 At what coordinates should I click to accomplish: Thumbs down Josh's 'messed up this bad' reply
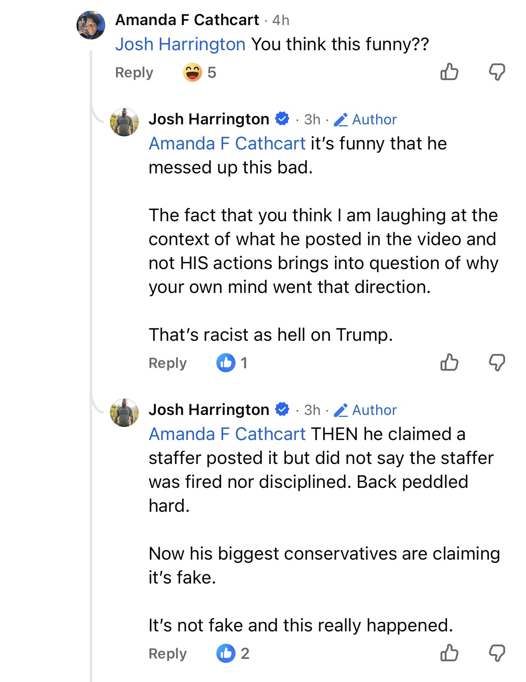pos(497,363)
